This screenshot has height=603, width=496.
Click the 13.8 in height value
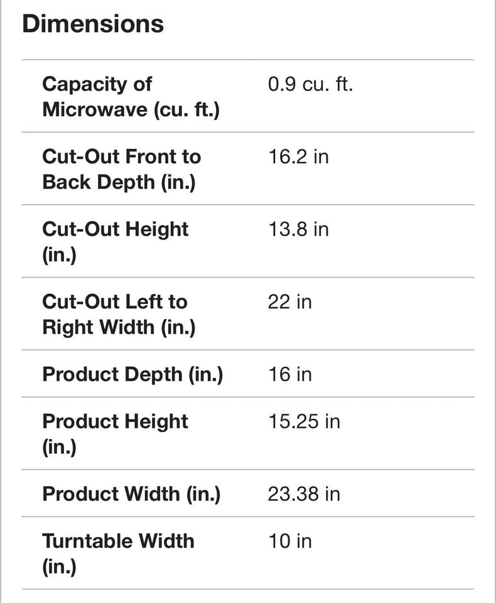coord(298,229)
